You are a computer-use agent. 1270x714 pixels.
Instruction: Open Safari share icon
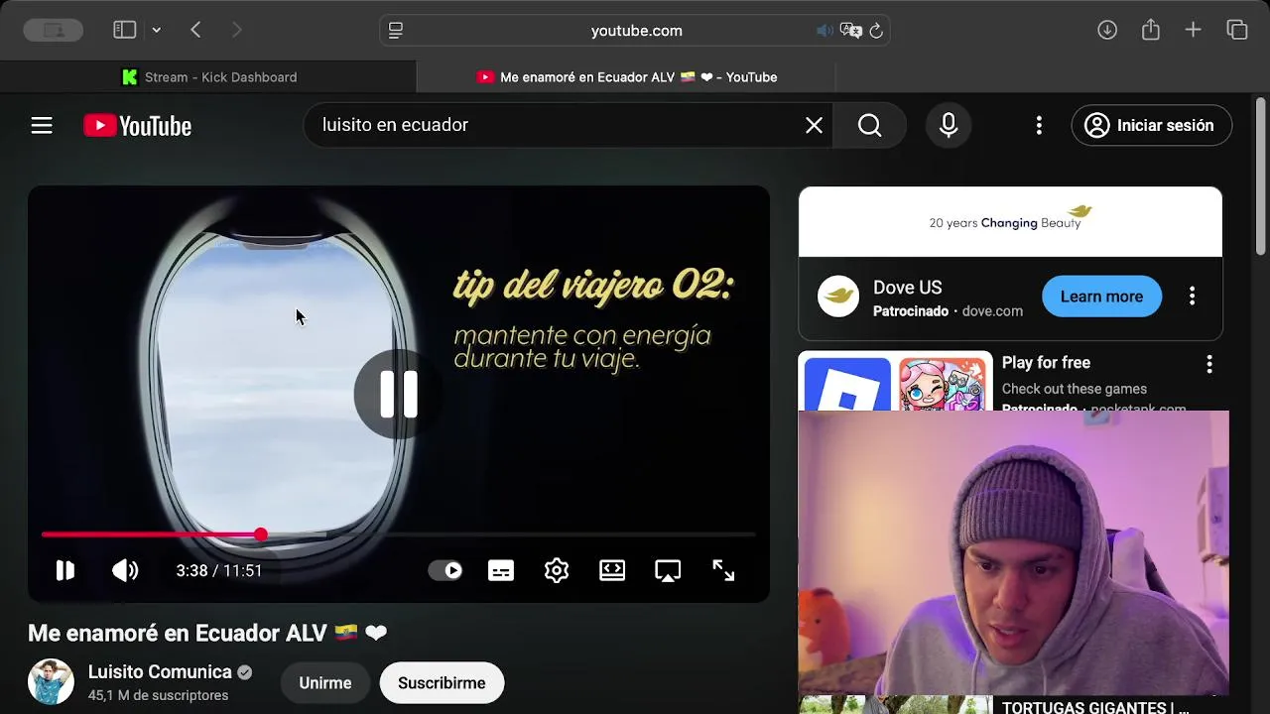point(1151,30)
